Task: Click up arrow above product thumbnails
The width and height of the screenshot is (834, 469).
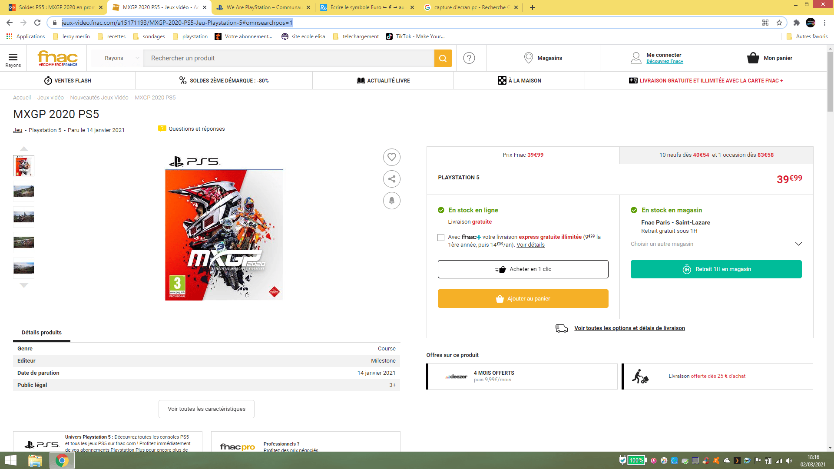Action: point(24,149)
